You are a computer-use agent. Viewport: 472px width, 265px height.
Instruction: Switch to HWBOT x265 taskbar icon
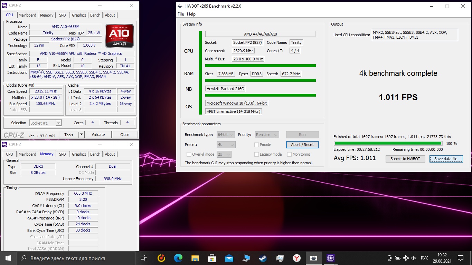(314, 258)
